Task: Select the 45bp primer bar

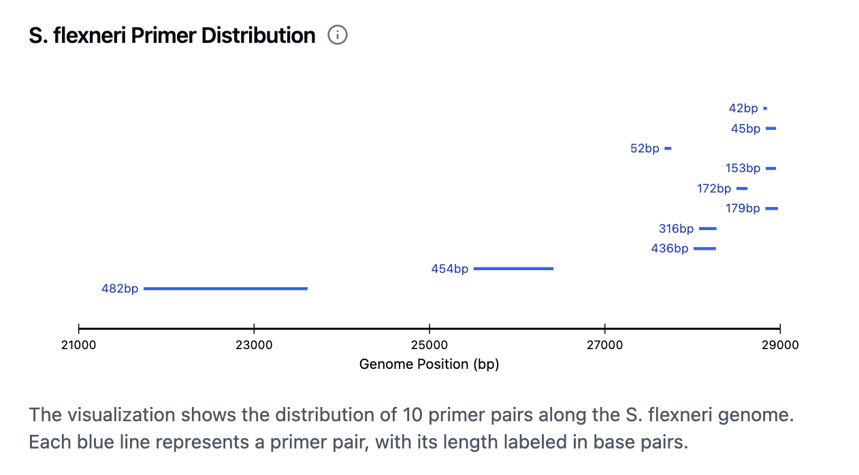Action: [x=771, y=129]
